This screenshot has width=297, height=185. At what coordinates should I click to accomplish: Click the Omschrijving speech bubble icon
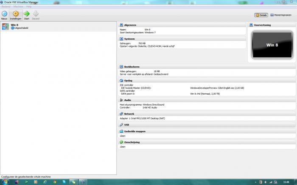[121, 142]
